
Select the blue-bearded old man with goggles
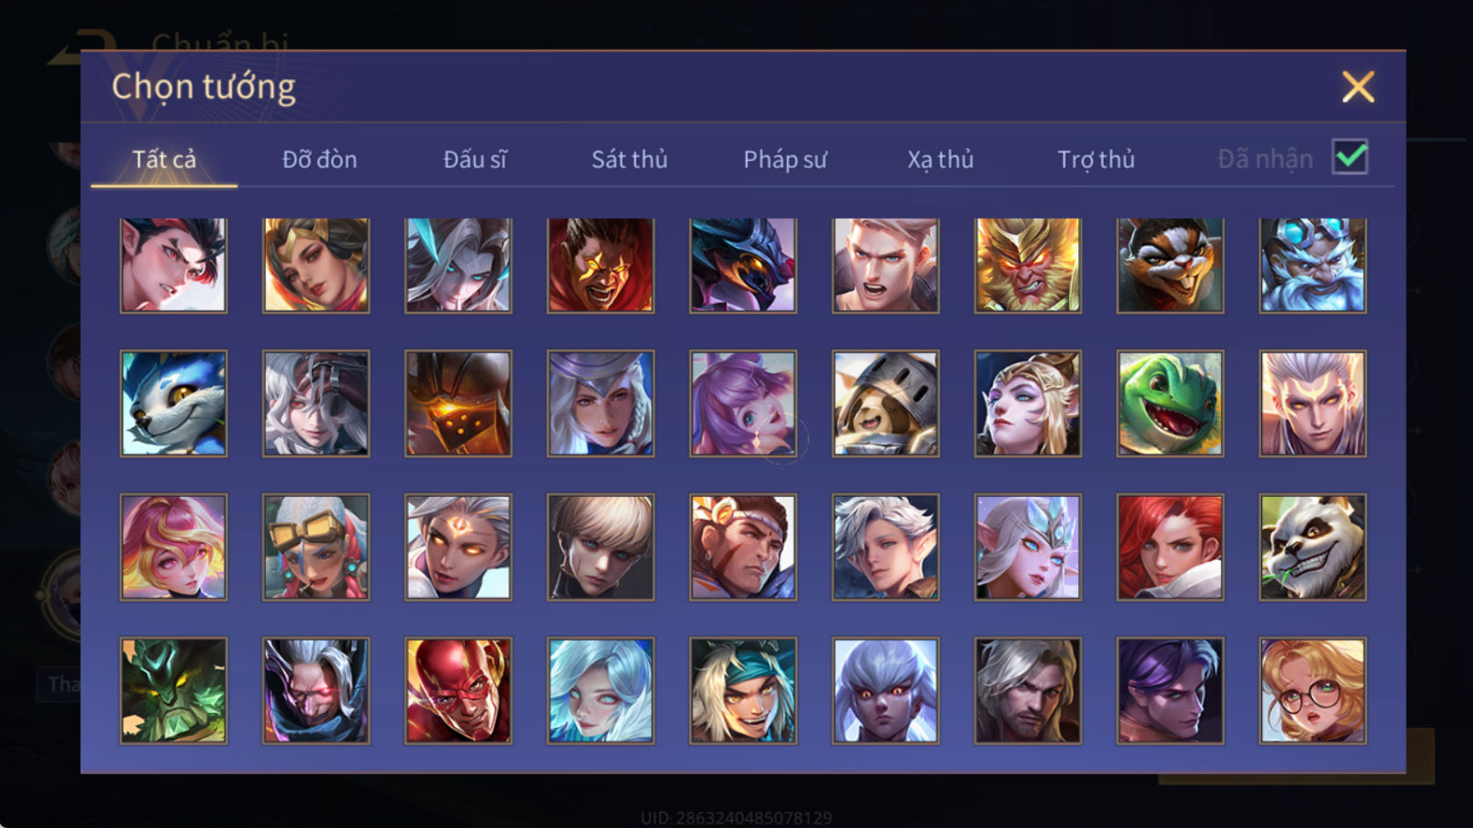tap(1313, 266)
